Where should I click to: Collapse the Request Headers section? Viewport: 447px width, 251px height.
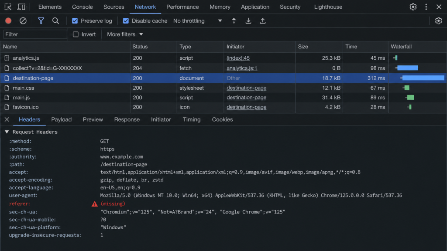(x=7, y=132)
